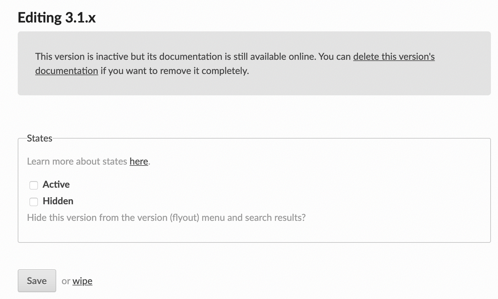Open the states documentation via here
498x299 pixels.
(x=138, y=161)
